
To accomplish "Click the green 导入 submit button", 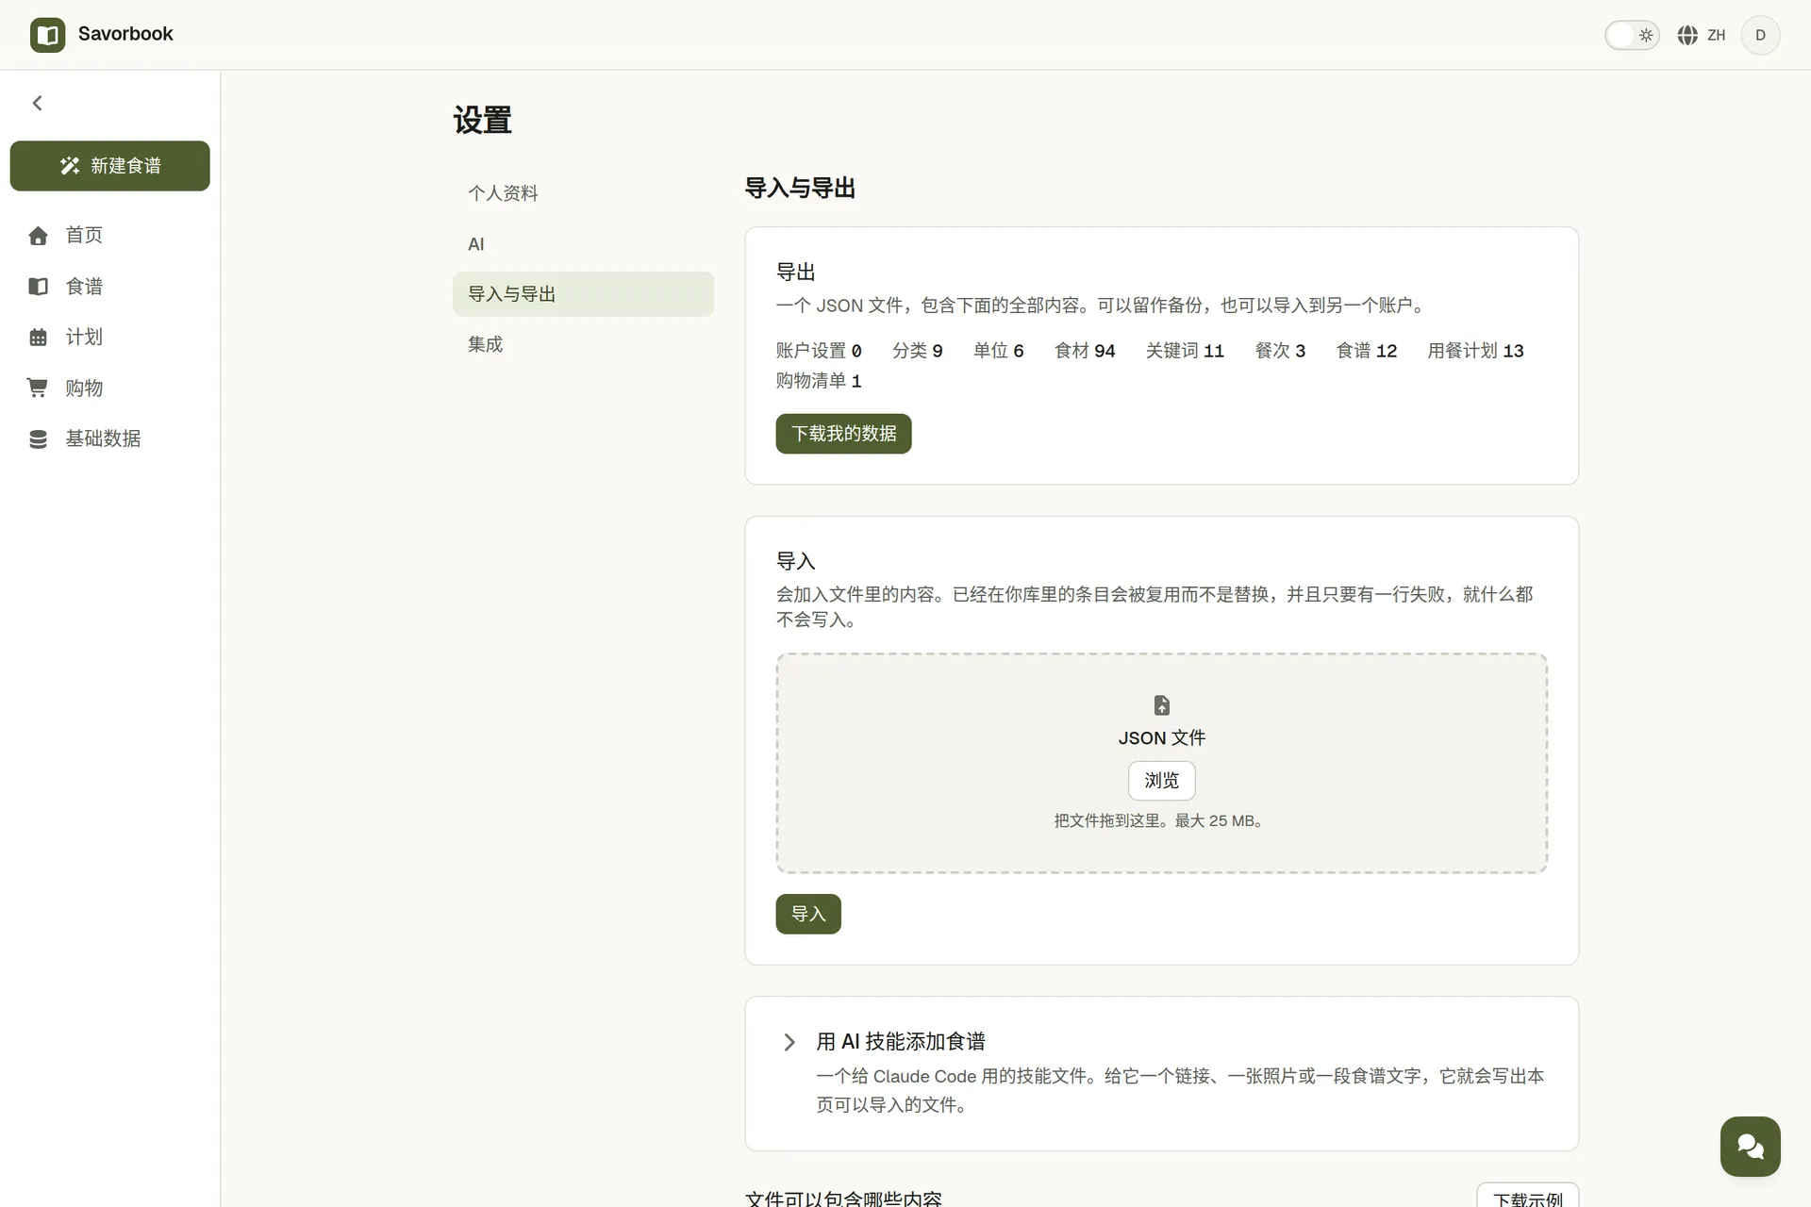I will point(808,914).
